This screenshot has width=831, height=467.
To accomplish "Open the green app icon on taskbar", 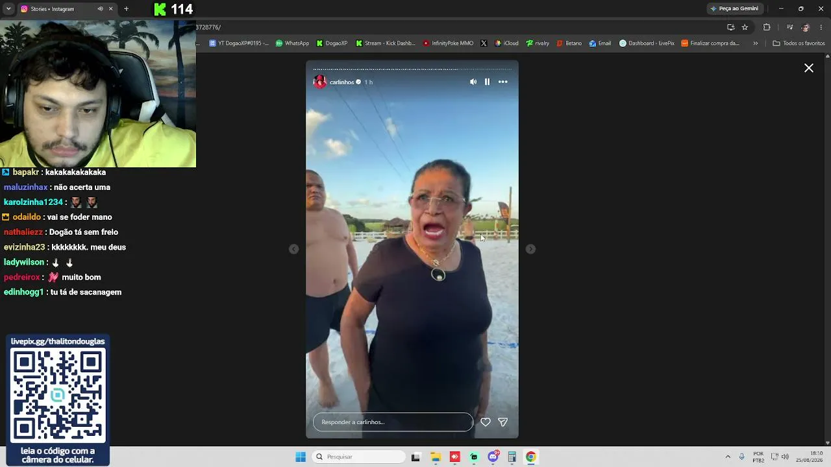I will point(474,457).
